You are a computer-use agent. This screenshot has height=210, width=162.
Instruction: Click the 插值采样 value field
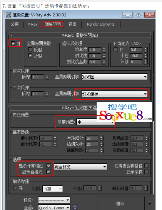pos(92,144)
